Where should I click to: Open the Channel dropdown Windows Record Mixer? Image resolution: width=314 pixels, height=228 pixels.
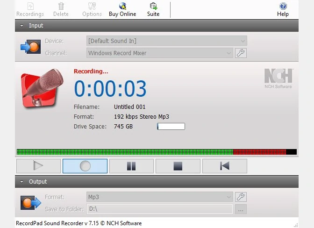160,53
